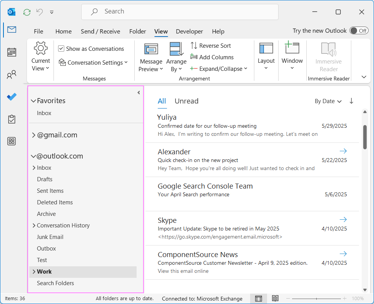The width and height of the screenshot is (374, 304).
Task: Open the Calendar module icon
Action: [12, 52]
